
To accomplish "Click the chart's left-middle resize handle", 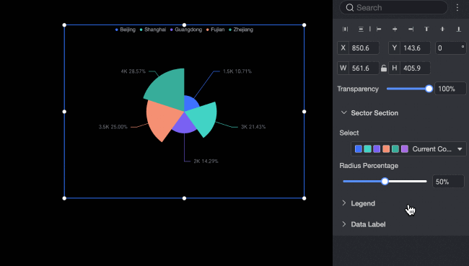I will point(64,112).
